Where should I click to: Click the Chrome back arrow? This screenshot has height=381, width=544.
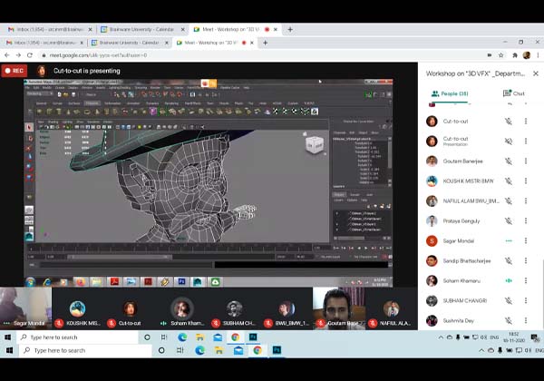[7, 55]
